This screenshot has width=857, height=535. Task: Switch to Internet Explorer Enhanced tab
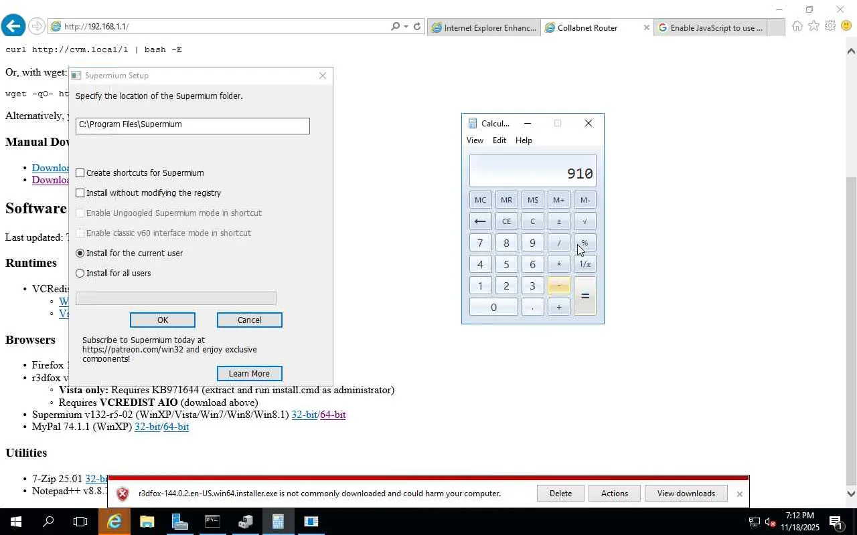tap(483, 27)
